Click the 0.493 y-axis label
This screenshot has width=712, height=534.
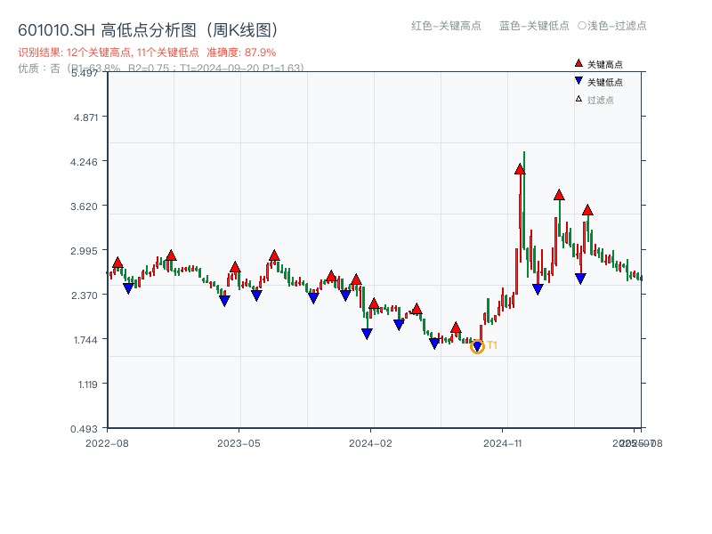click(x=84, y=429)
